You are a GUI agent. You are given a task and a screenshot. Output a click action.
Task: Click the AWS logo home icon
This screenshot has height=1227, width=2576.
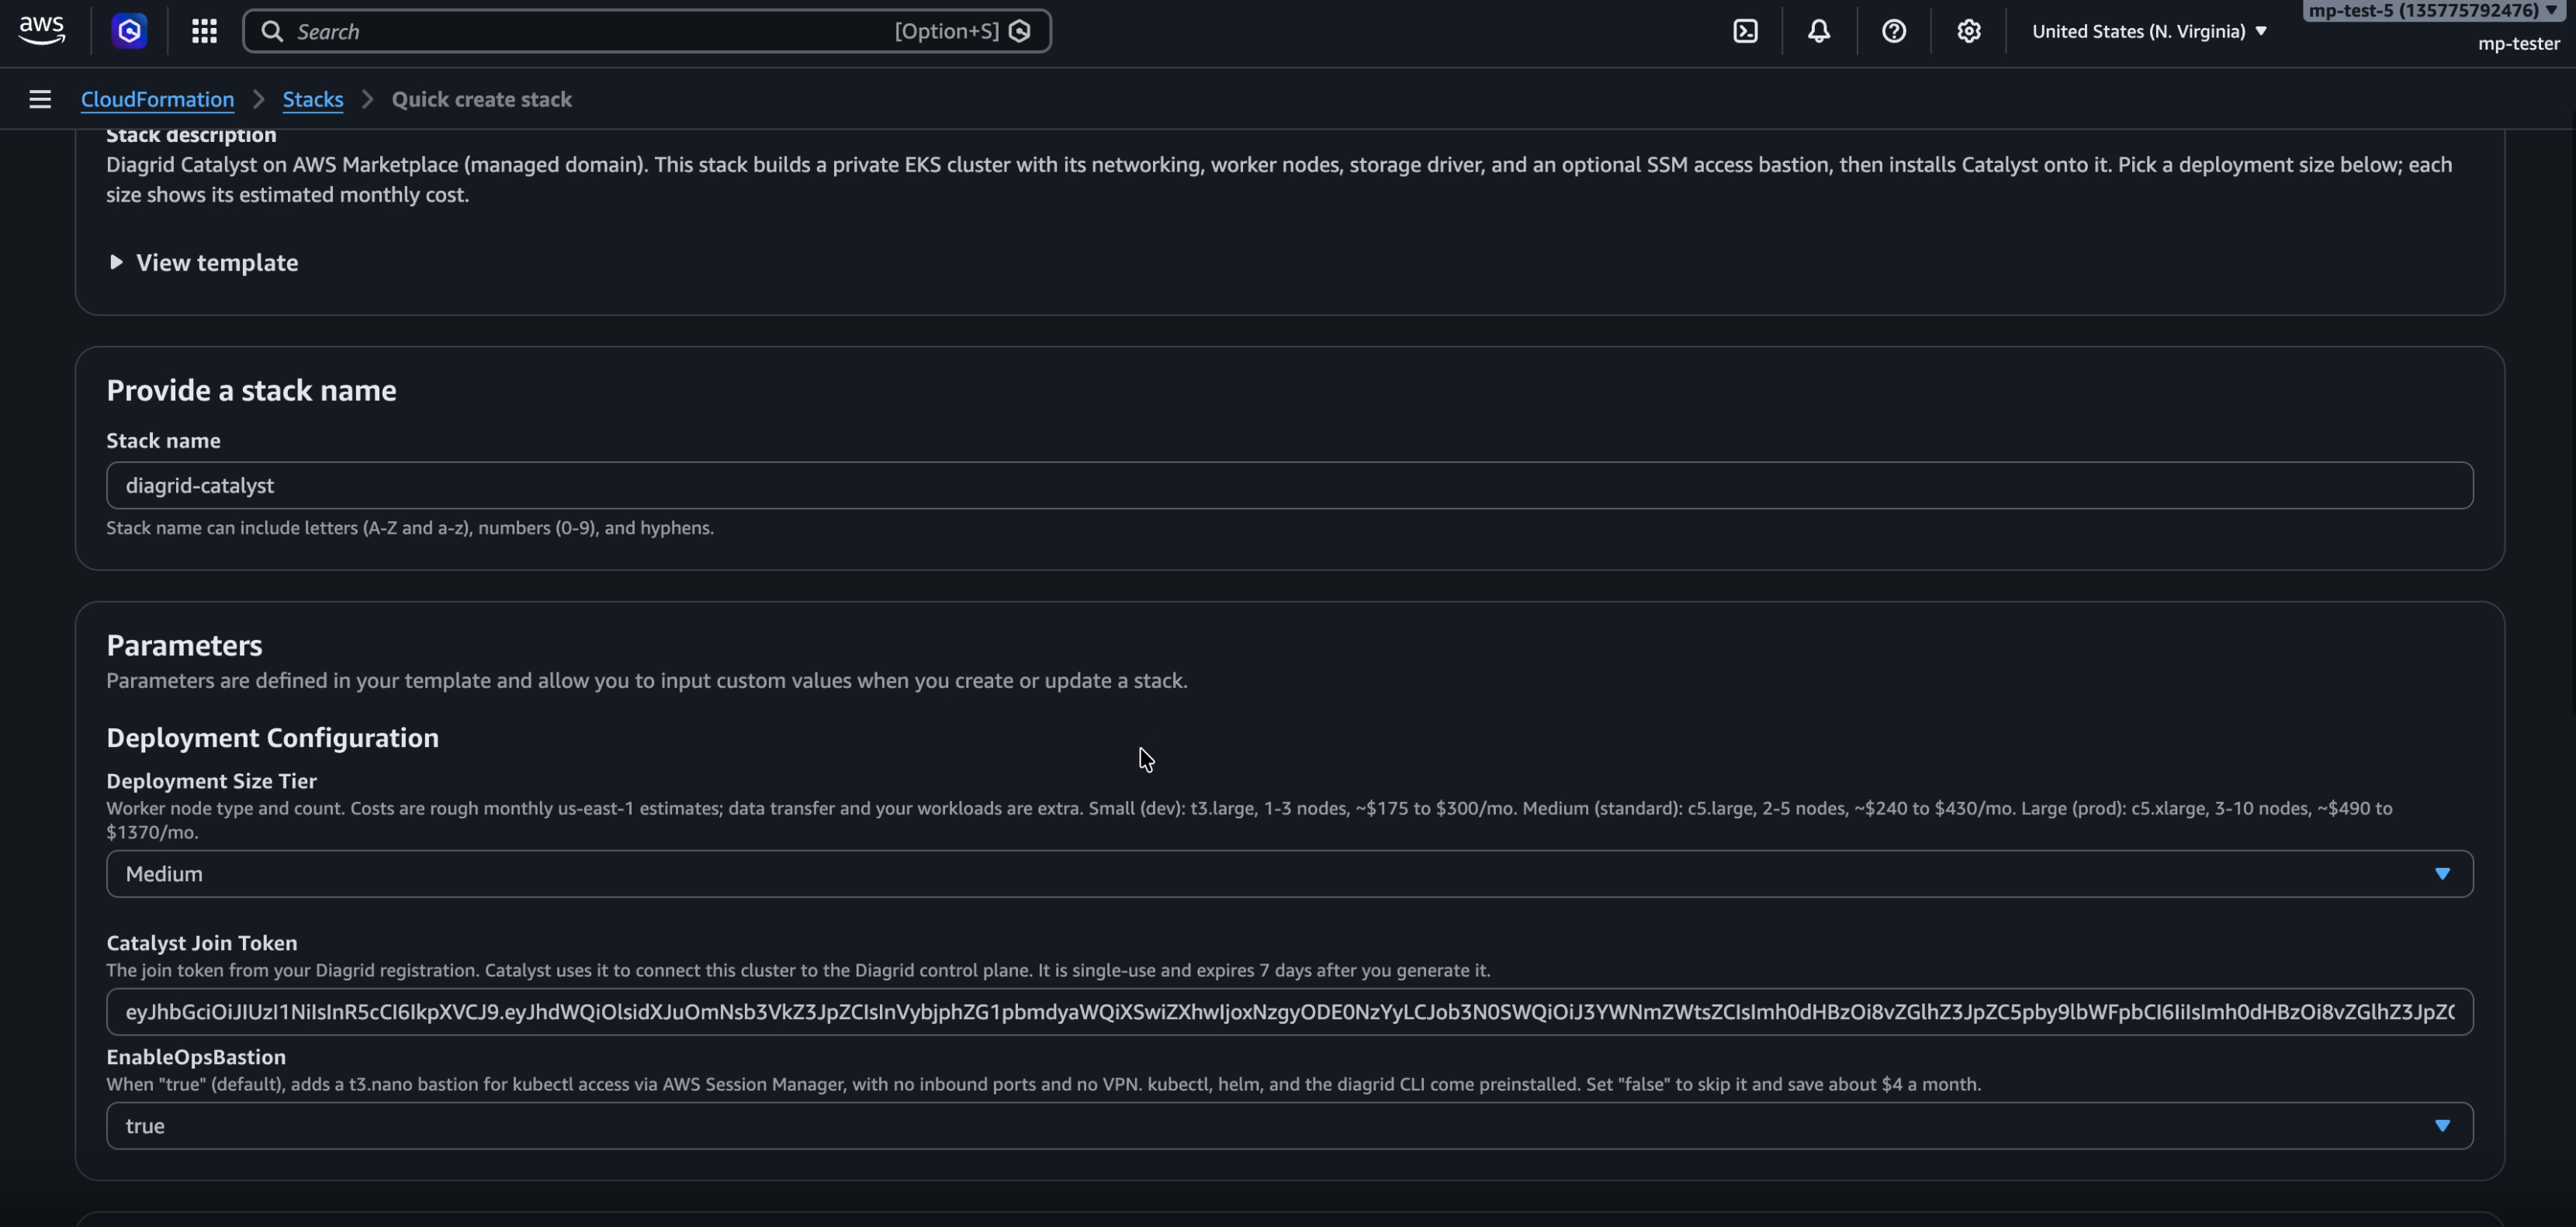click(x=42, y=31)
